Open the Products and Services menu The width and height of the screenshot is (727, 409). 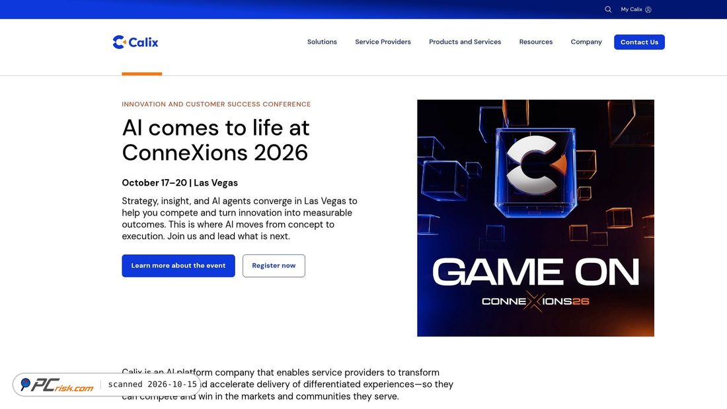[465, 42]
